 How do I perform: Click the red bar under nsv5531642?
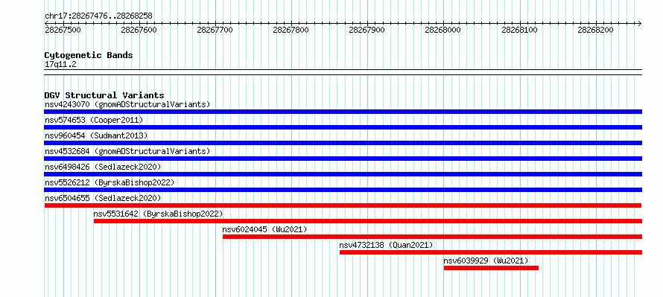pos(368,221)
